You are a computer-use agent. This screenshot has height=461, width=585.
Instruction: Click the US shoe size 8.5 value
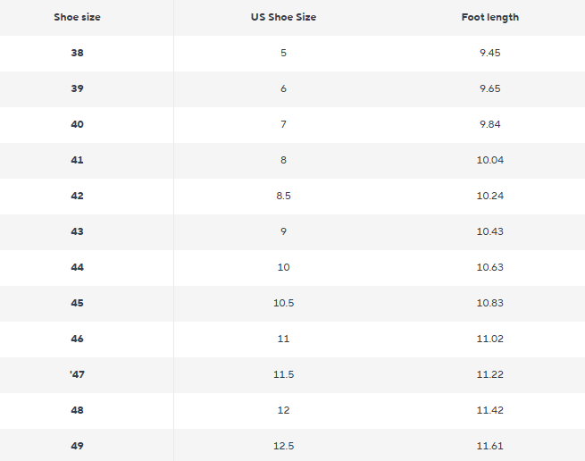tap(283, 196)
